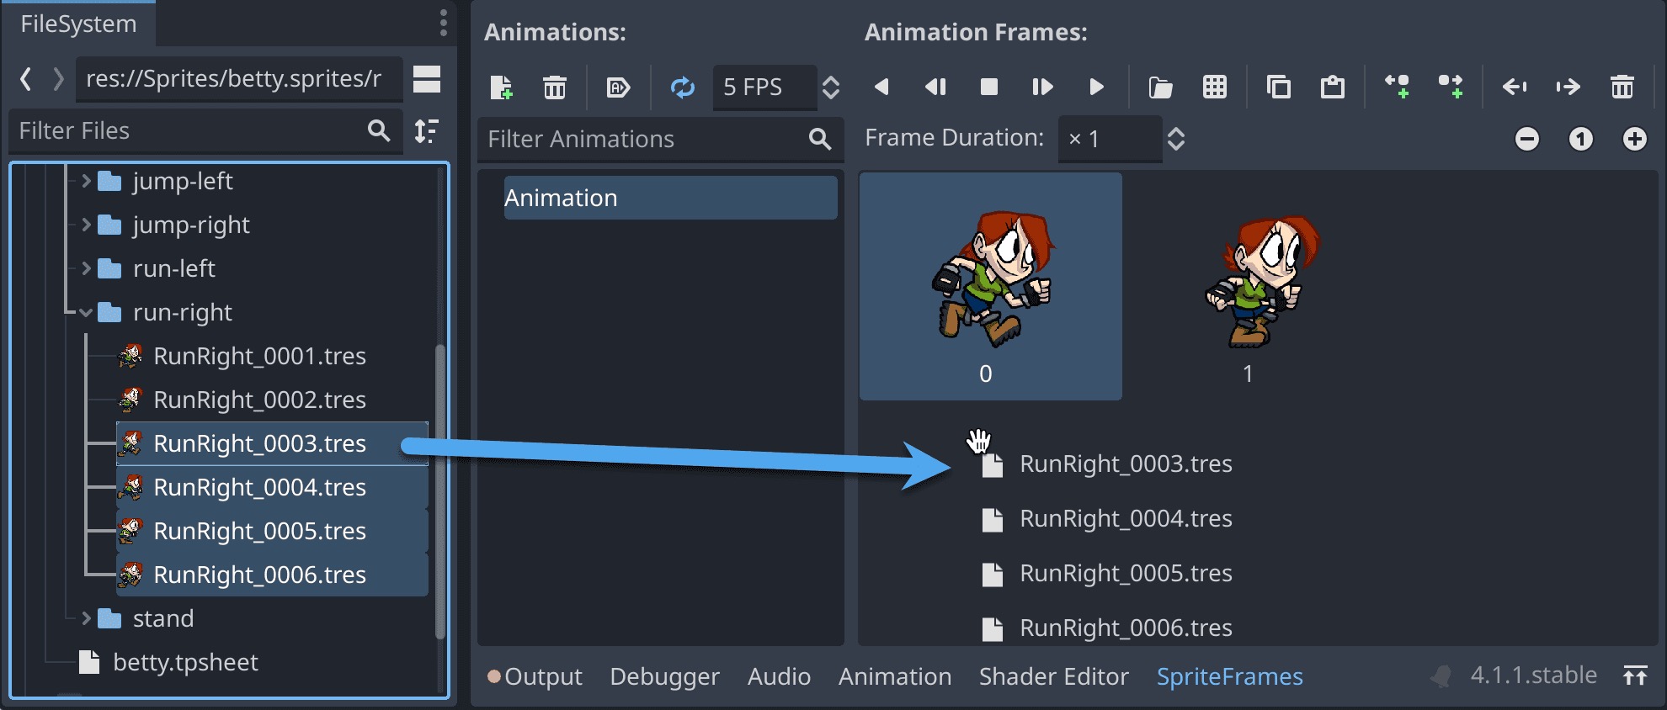This screenshot has width=1667, height=710.
Task: Select RunRight_0005.tres in file tree
Action: [x=272, y=531]
